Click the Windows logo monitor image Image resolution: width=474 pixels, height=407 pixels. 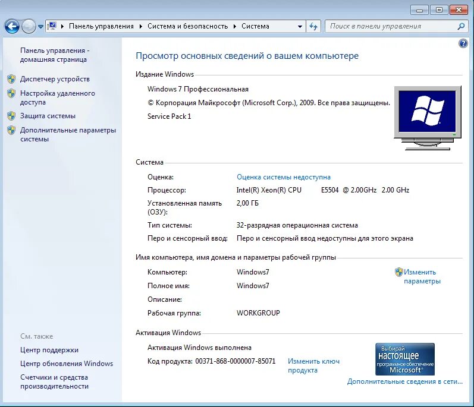pos(428,118)
